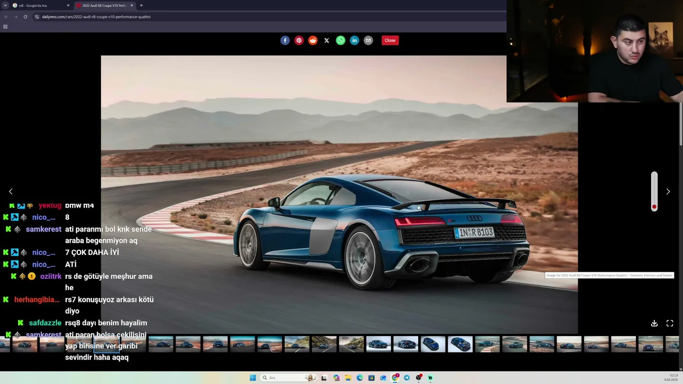The image size is (683, 384).
Task: Share the page via WhatsApp
Action: click(340, 41)
